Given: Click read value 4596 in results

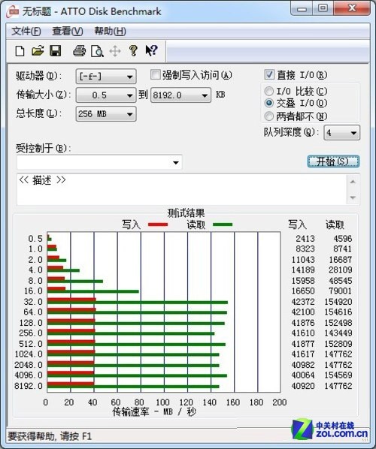Looking at the screenshot, I should tap(342, 238).
